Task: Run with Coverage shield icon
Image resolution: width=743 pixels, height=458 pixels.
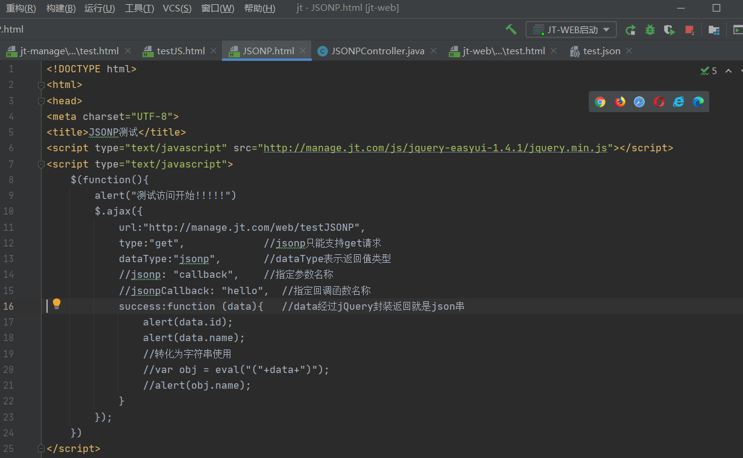Action: tap(669, 30)
